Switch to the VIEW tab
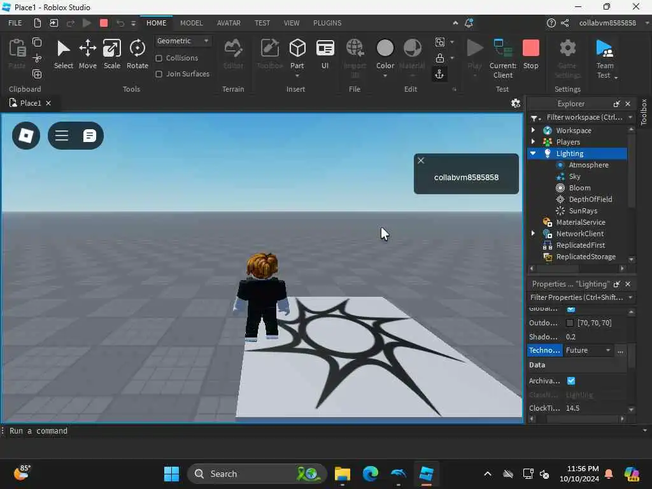The width and height of the screenshot is (652, 489). [292, 23]
